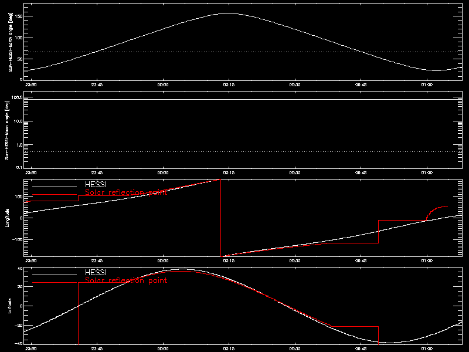Click red 'Solar reflection point' label in Latitude plot
The width and height of the screenshot is (469, 352).
tap(126, 280)
